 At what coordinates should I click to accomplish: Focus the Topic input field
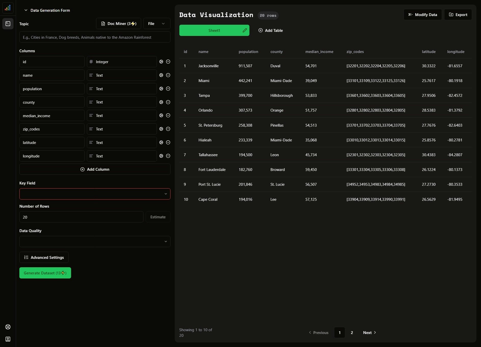click(x=95, y=37)
